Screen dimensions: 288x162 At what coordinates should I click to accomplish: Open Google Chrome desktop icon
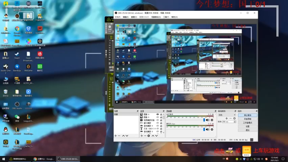pyautogui.click(x=17, y=31)
